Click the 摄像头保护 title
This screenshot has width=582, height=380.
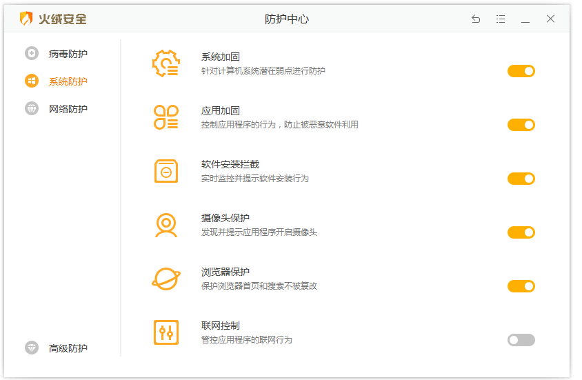coord(225,218)
